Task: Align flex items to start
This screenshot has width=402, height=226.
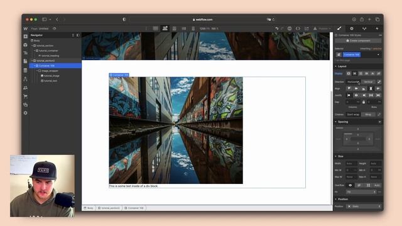Action: (x=349, y=89)
